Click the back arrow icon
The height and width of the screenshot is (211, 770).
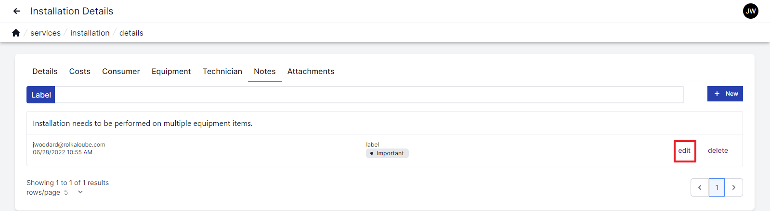point(17,11)
